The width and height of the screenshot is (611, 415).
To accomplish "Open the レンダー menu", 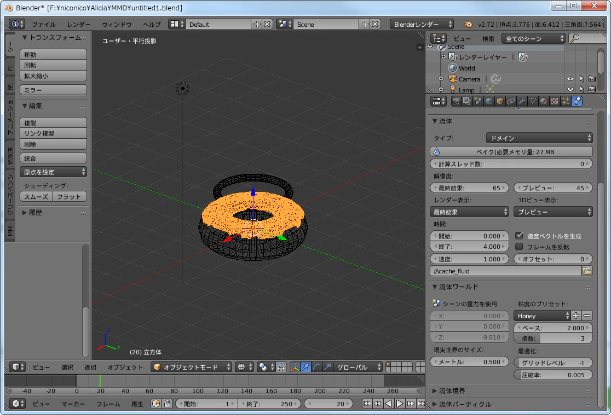I will click(x=79, y=25).
